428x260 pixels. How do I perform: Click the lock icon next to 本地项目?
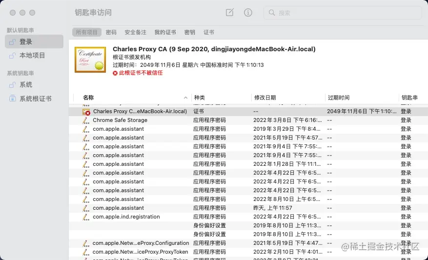(x=12, y=56)
